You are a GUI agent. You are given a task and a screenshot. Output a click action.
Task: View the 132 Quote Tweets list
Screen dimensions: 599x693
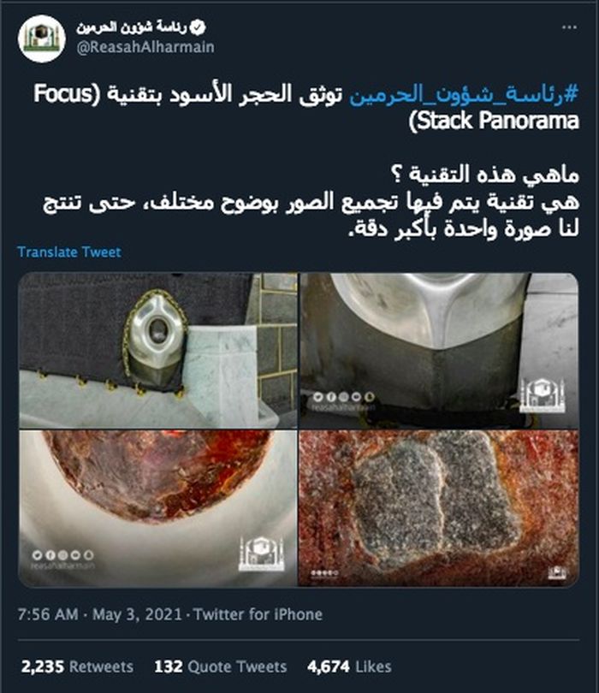tap(221, 666)
